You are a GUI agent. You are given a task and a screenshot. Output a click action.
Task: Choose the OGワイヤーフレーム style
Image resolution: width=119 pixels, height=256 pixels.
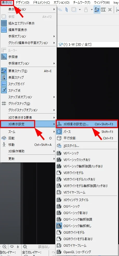(x=87, y=245)
